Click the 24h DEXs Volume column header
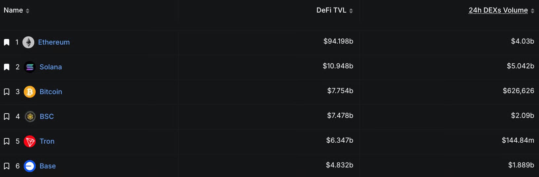This screenshot has width=539, height=177. (498, 10)
